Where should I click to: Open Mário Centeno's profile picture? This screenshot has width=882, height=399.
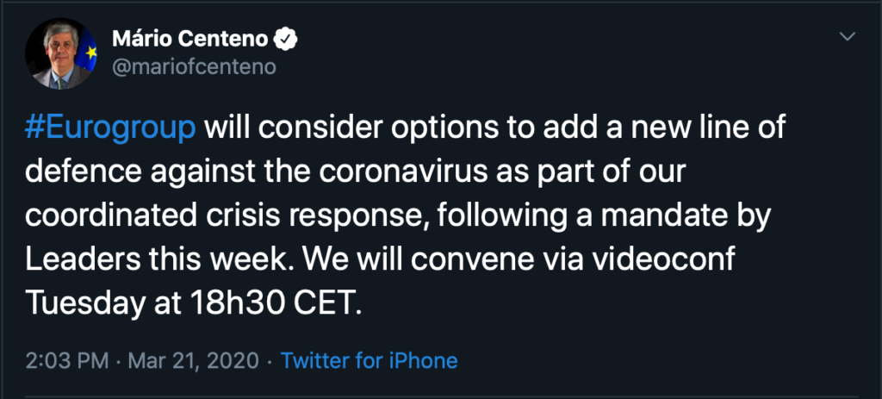tap(61, 53)
